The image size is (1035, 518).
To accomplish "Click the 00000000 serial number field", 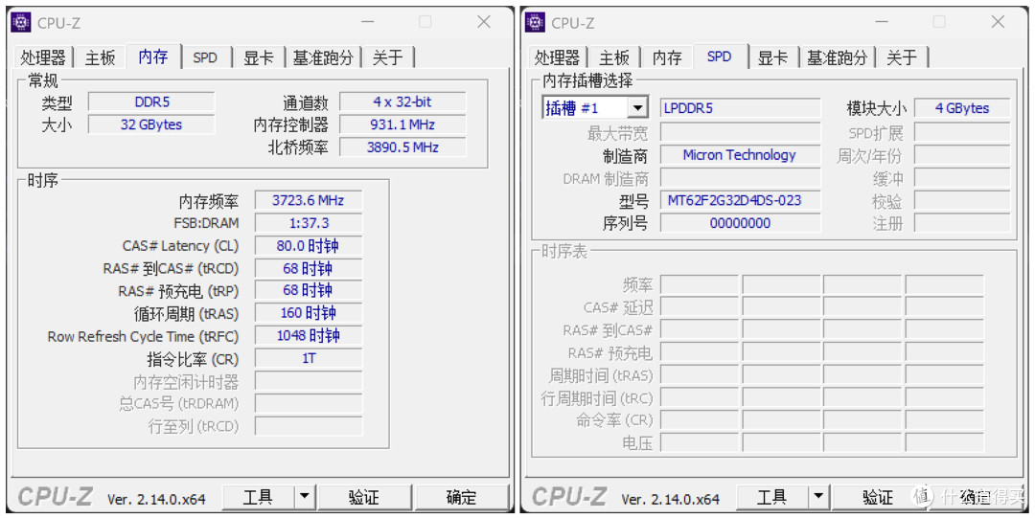I will tap(741, 223).
